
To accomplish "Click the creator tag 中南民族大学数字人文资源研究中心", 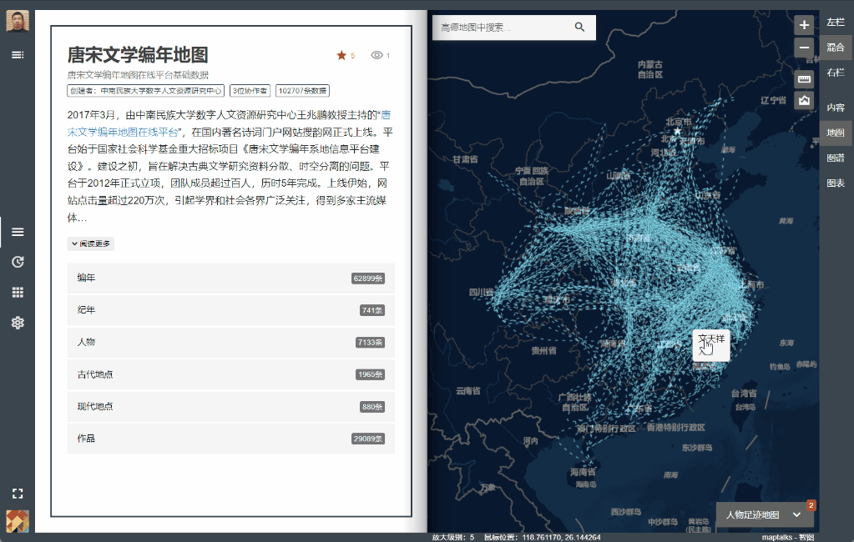I will point(145,91).
